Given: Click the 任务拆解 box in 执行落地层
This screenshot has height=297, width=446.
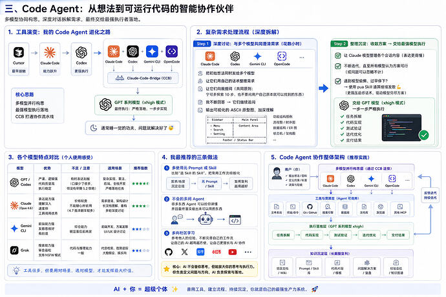Looking at the screenshot, I should pyautogui.click(x=283, y=235).
